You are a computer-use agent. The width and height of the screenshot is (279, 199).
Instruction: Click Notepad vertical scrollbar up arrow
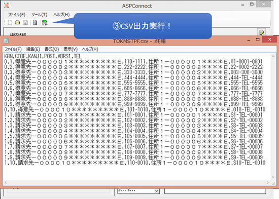coord(273,56)
